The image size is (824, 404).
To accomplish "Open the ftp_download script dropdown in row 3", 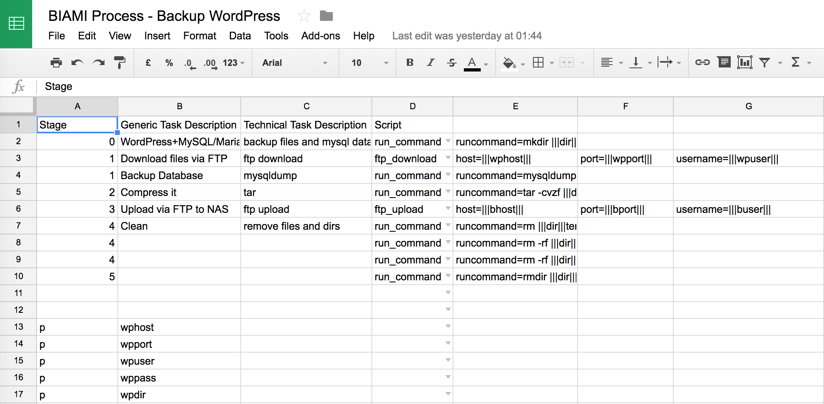I will pyautogui.click(x=448, y=159).
